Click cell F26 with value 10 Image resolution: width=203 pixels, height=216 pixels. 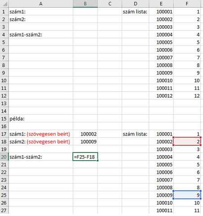(x=187, y=203)
